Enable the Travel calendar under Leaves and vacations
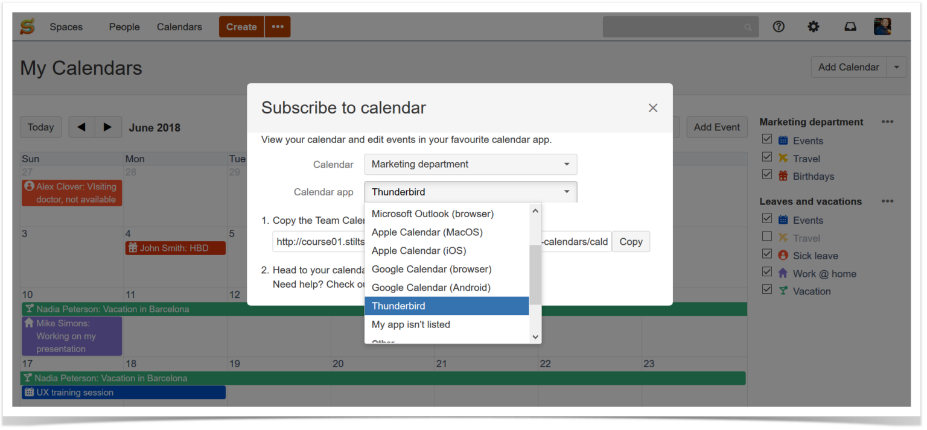 click(766, 236)
